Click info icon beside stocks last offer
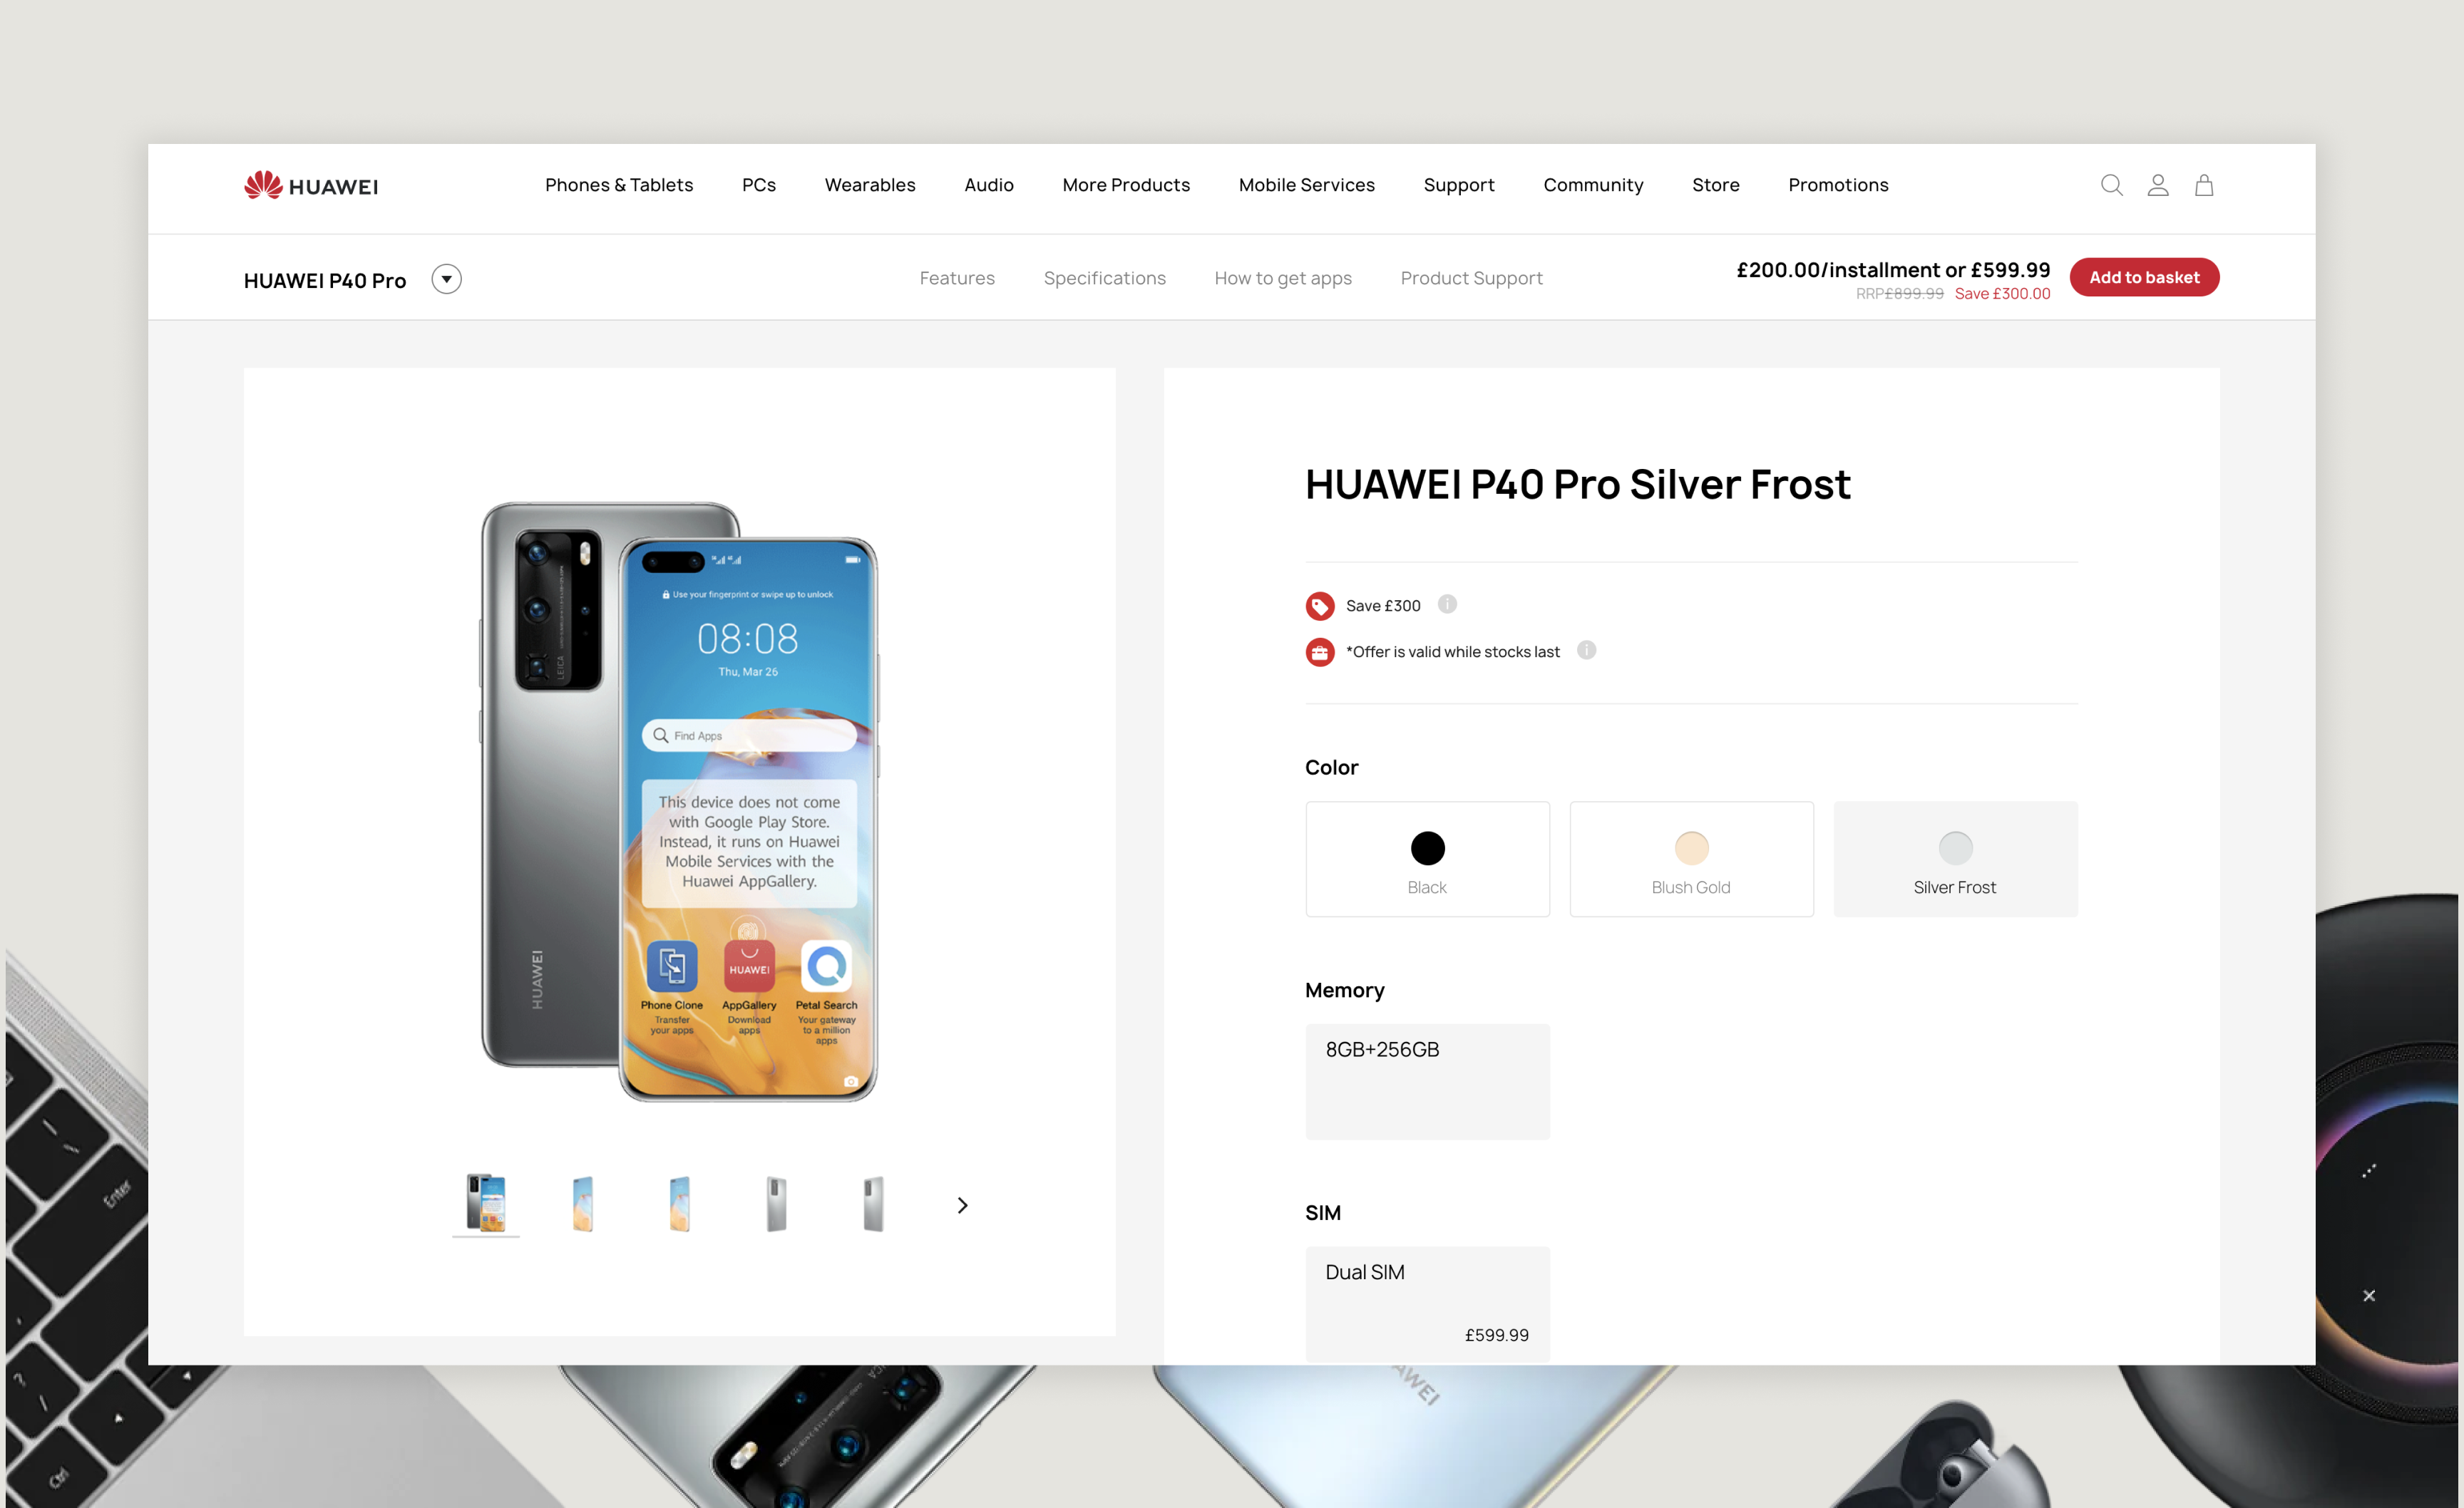This screenshot has width=2464, height=1508. pyautogui.click(x=1586, y=649)
